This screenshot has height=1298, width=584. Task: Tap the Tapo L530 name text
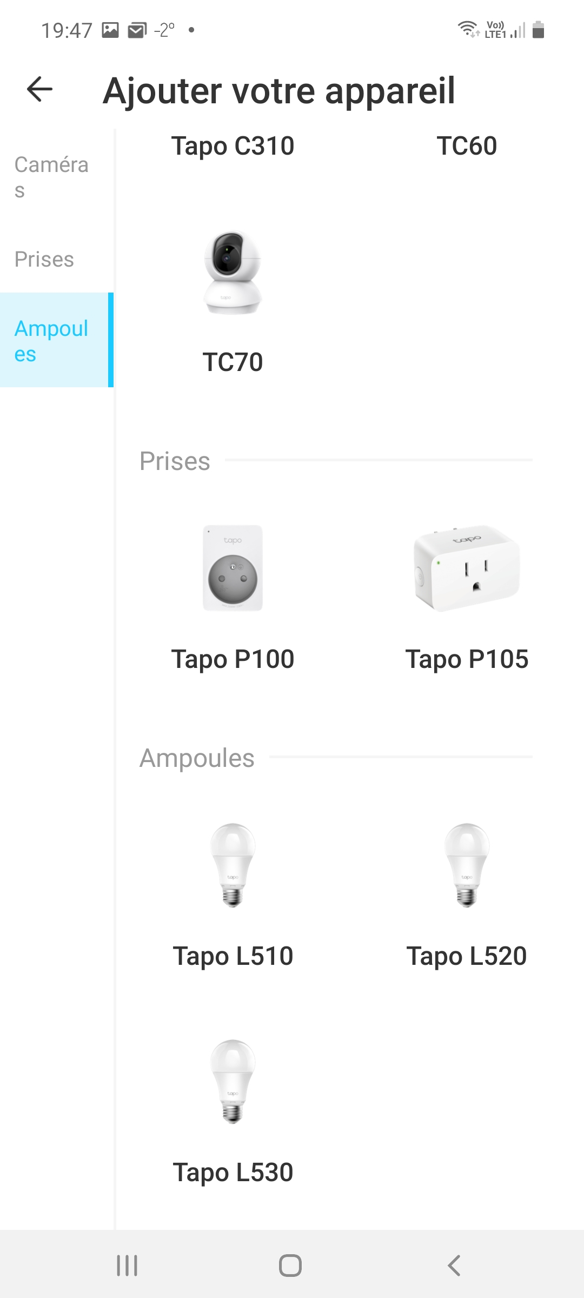click(x=233, y=1173)
